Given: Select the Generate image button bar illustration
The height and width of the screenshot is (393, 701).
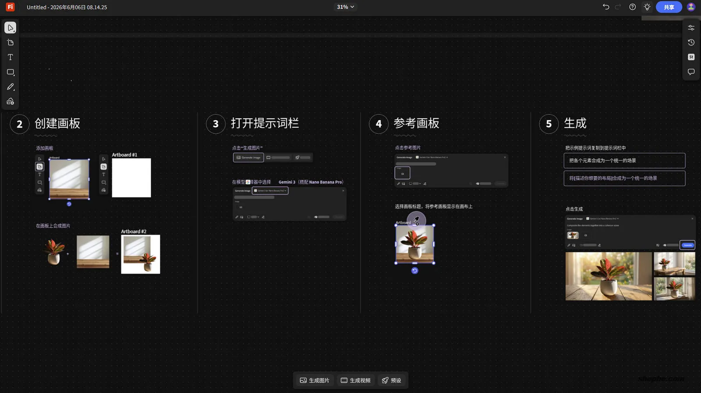Looking at the screenshot, I should pos(273,157).
